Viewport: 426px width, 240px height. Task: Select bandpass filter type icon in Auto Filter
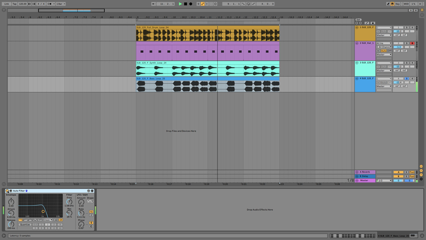[x=30, y=220]
